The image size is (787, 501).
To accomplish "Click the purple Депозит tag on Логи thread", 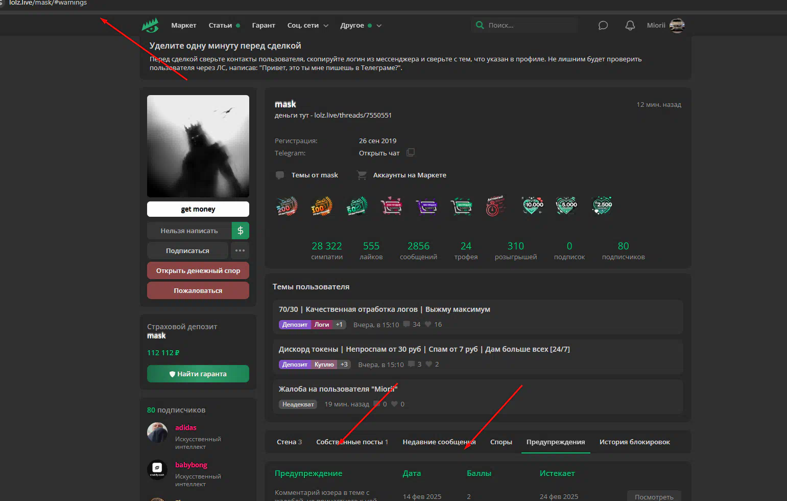I will 295,325.
